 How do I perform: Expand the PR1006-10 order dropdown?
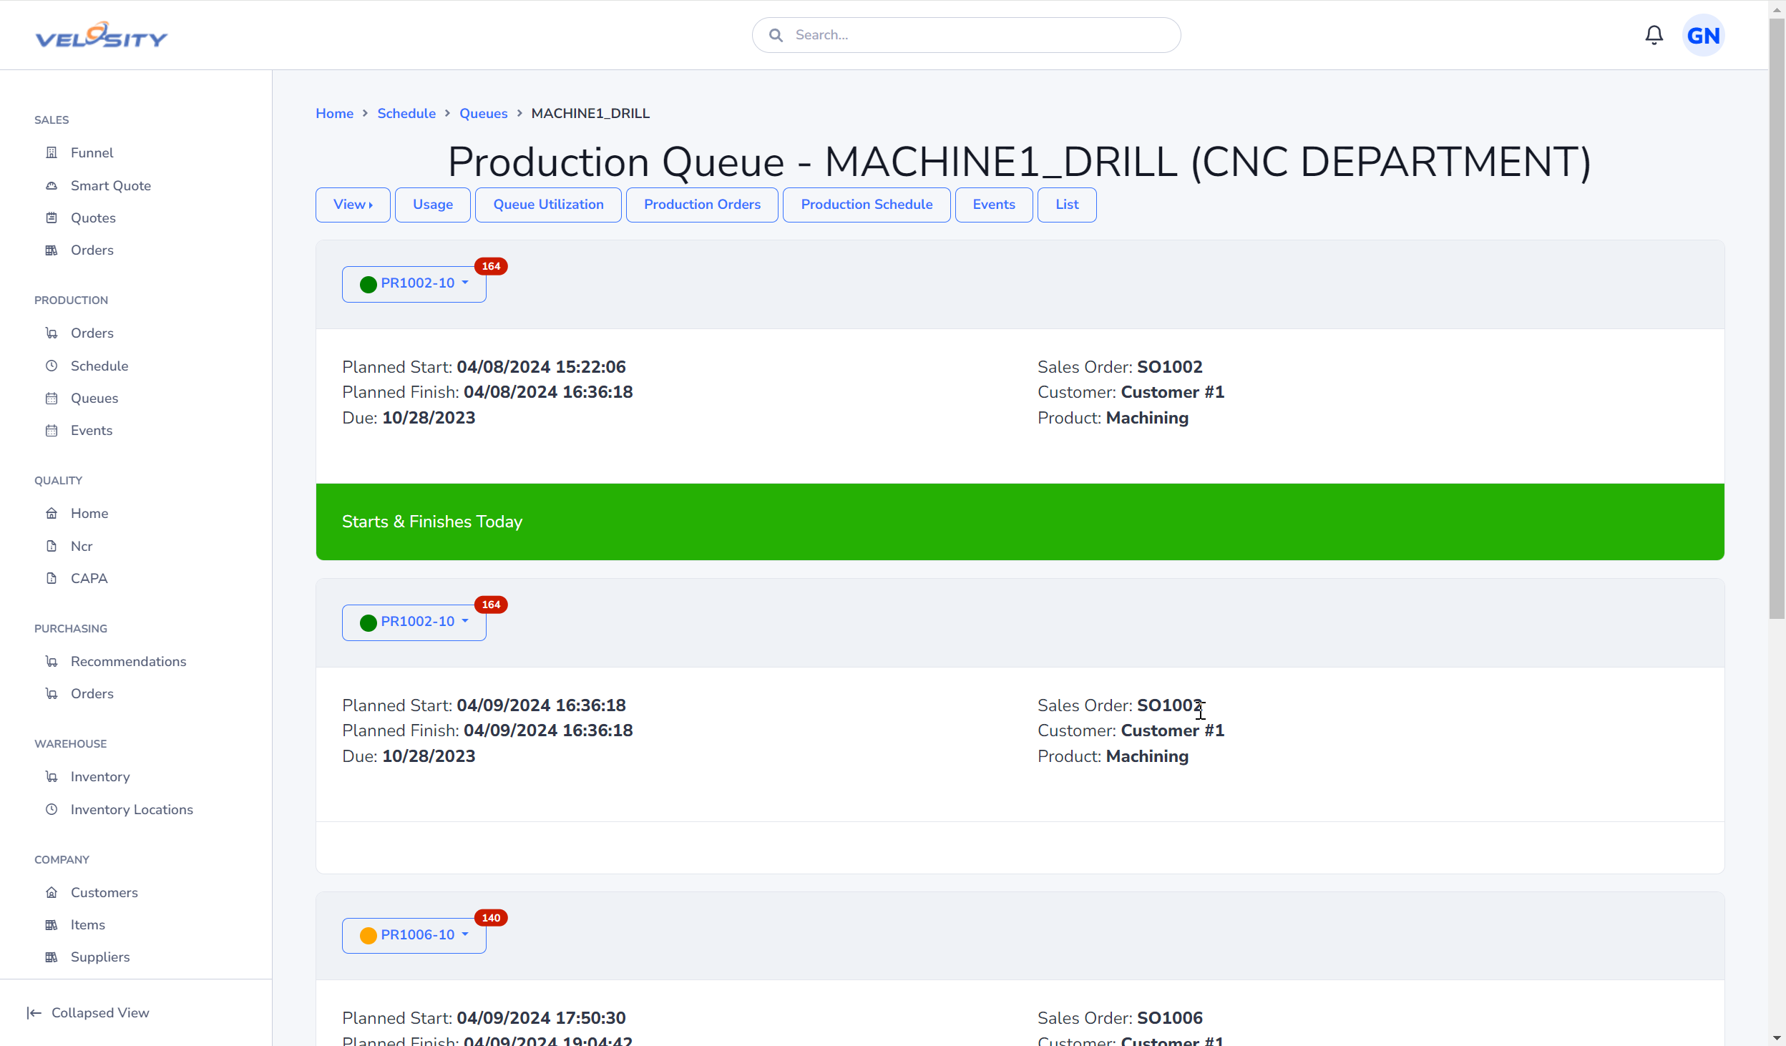click(414, 936)
